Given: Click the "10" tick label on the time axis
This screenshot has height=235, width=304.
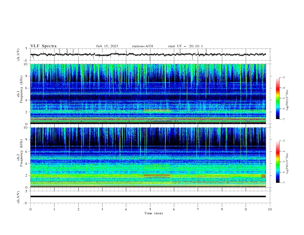Looking at the screenshot, I should [x=270, y=209].
